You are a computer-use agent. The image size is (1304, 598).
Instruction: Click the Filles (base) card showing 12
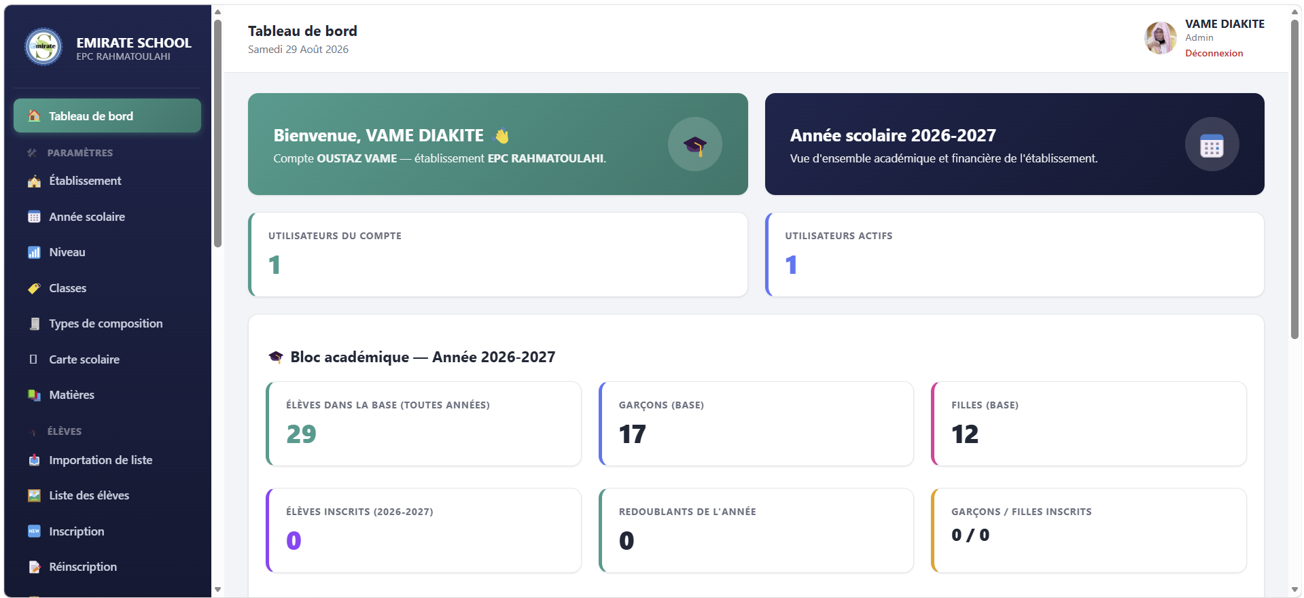click(x=1089, y=424)
